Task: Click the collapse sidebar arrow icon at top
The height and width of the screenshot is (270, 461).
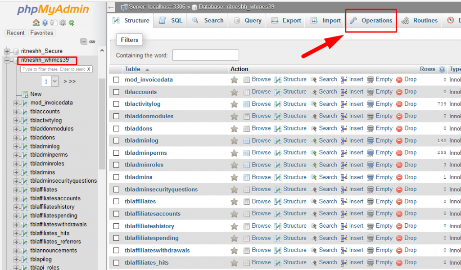Action: click(111, 7)
